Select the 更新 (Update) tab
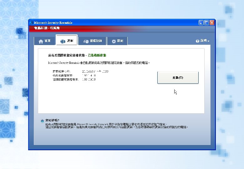The width and height of the screenshot is (244, 169). 67,40
